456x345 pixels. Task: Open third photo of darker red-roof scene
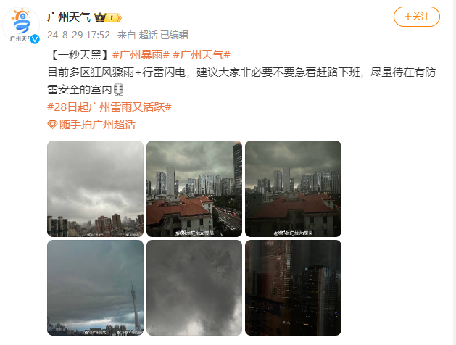coord(293,188)
